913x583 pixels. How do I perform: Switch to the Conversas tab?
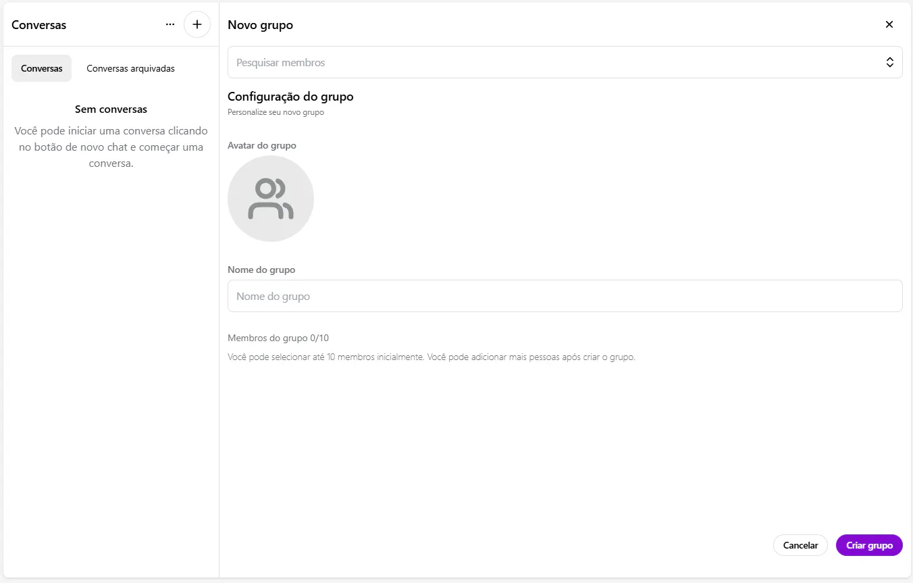(42, 68)
